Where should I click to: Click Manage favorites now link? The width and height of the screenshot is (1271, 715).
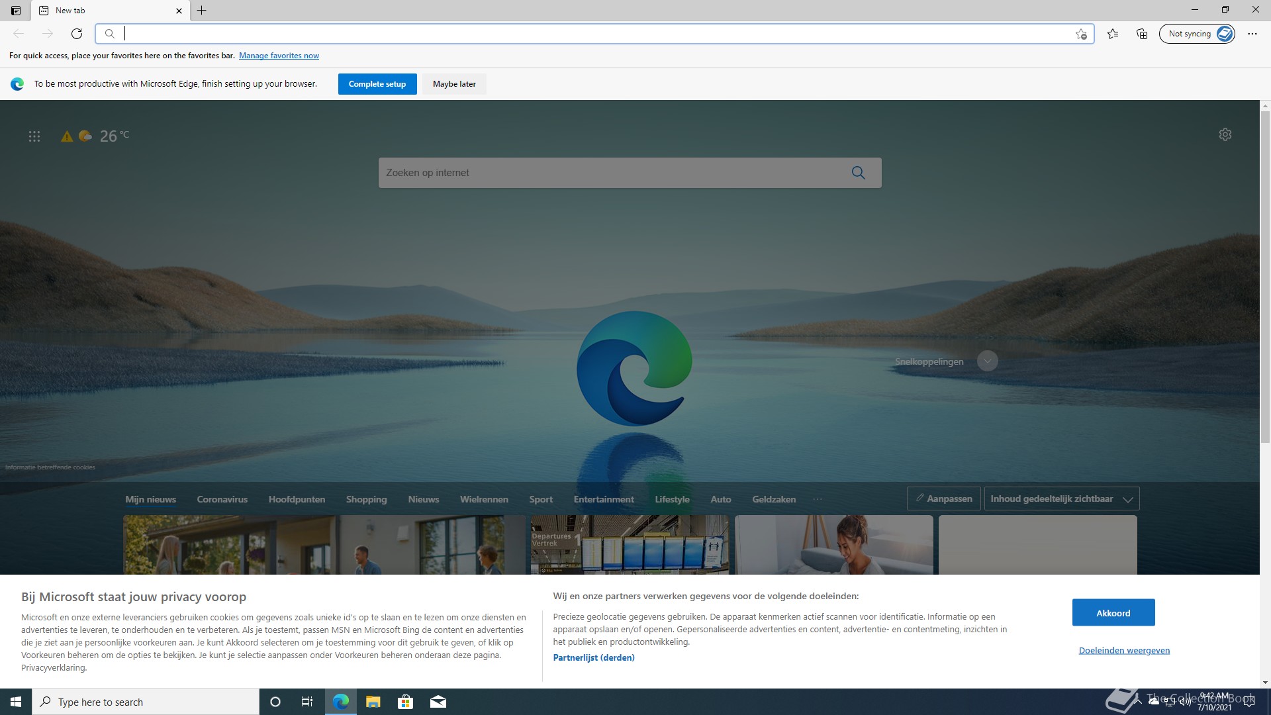279,56
